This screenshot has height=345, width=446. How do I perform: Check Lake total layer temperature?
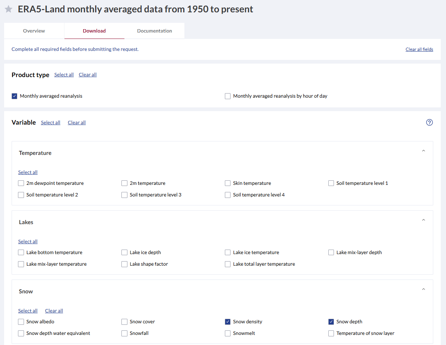(x=227, y=264)
